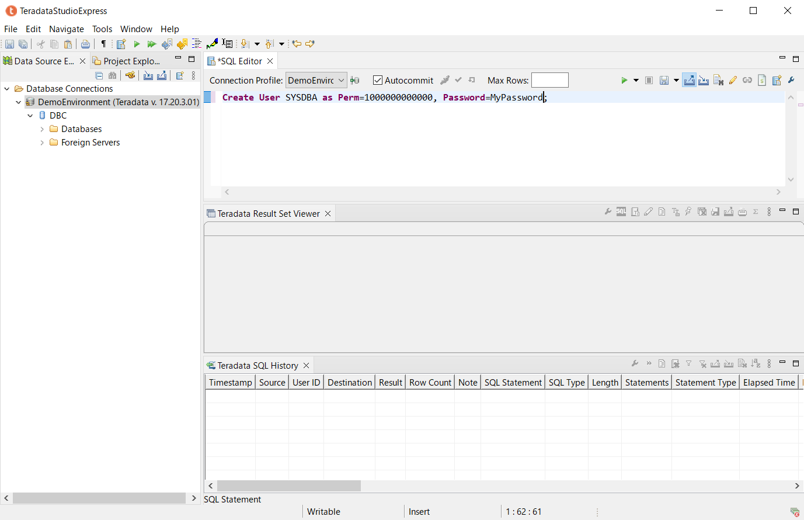Collapse the DemoEnvironment tree node

click(x=18, y=102)
